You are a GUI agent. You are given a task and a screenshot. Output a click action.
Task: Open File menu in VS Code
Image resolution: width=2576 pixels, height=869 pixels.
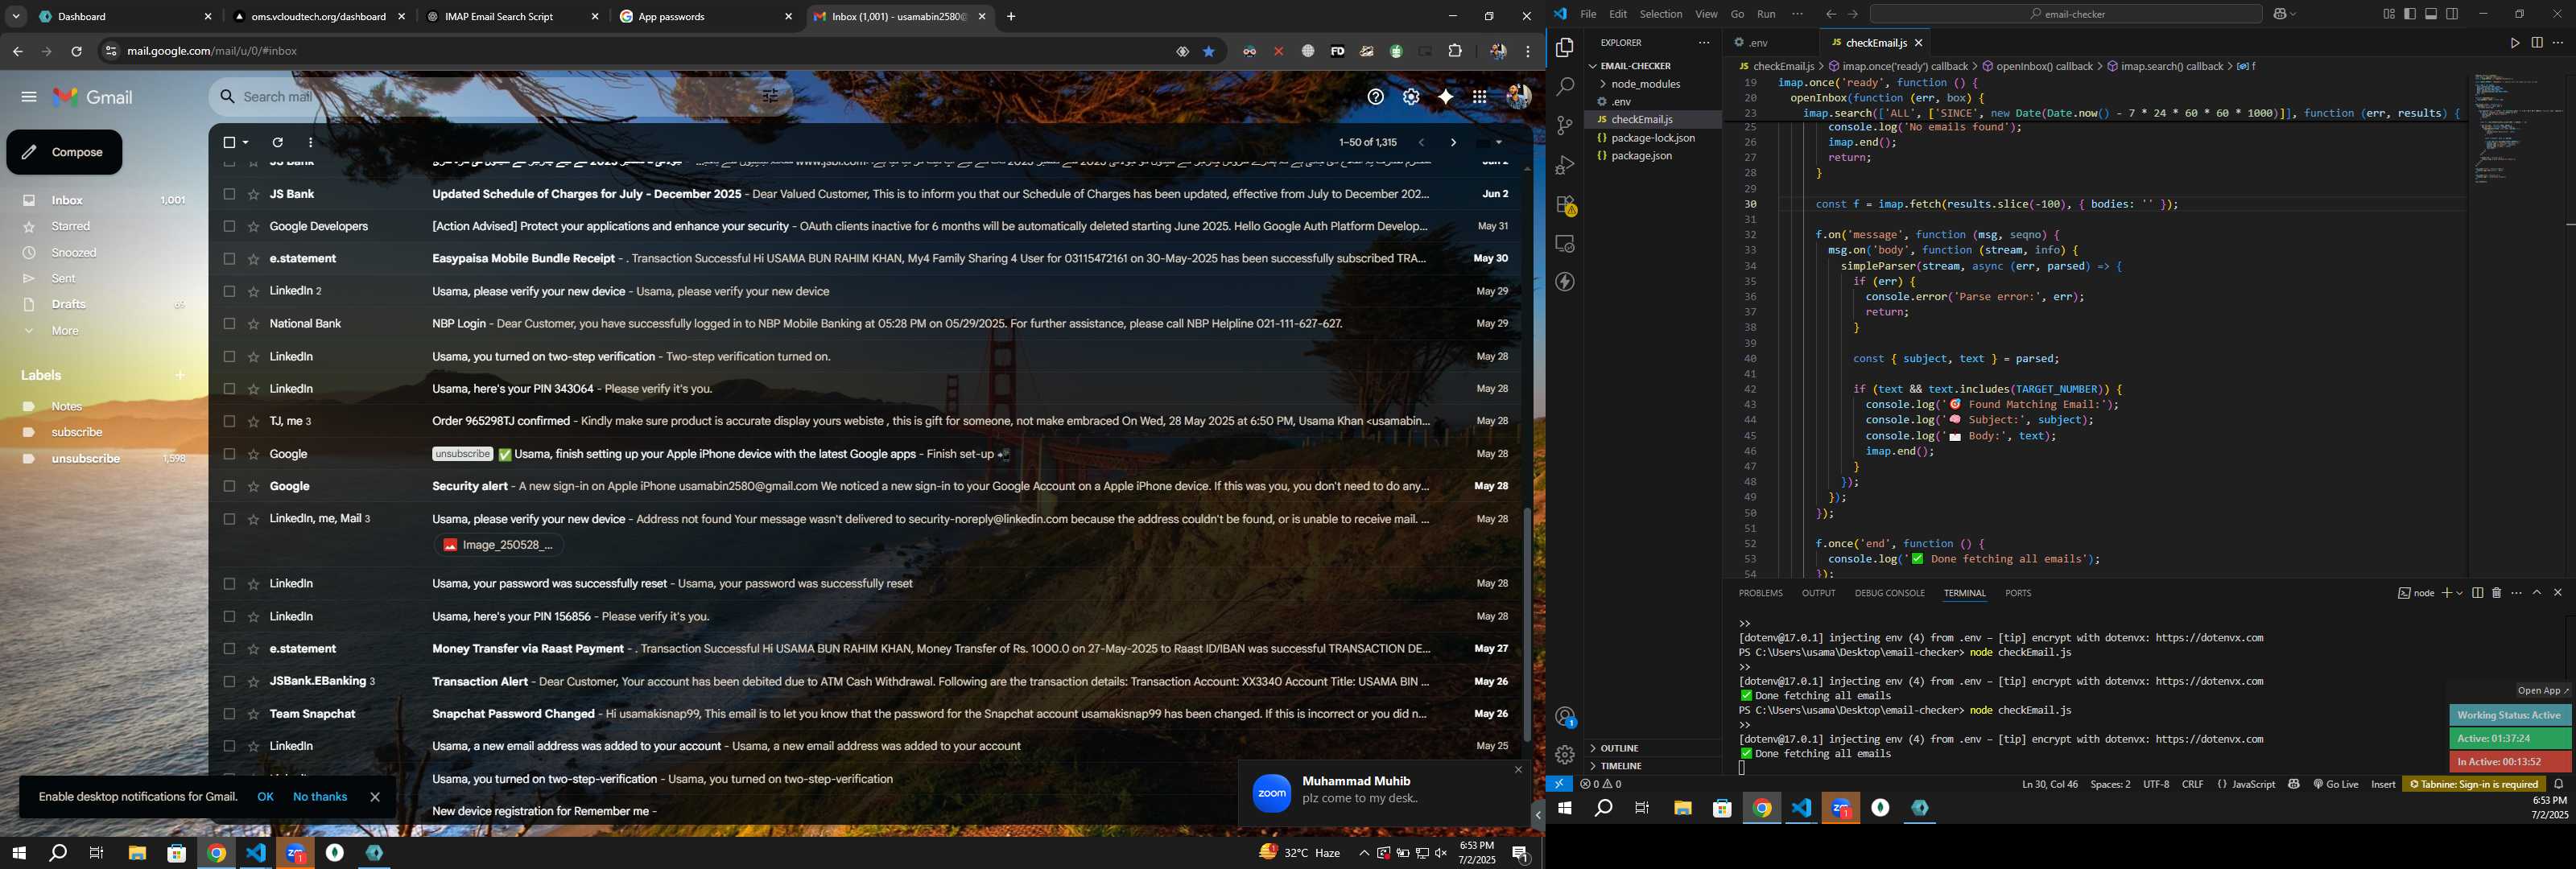point(1588,14)
